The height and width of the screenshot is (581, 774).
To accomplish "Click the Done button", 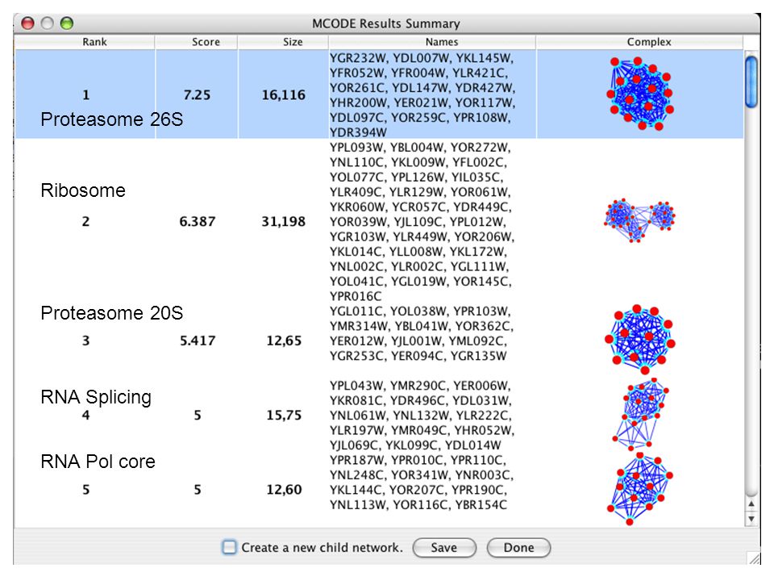I will [518, 547].
